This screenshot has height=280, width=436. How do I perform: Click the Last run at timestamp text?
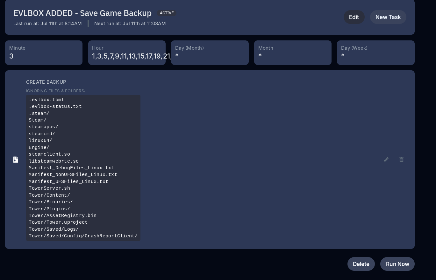coord(47,24)
